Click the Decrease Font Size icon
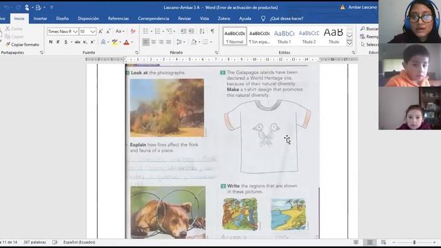 tap(108, 32)
